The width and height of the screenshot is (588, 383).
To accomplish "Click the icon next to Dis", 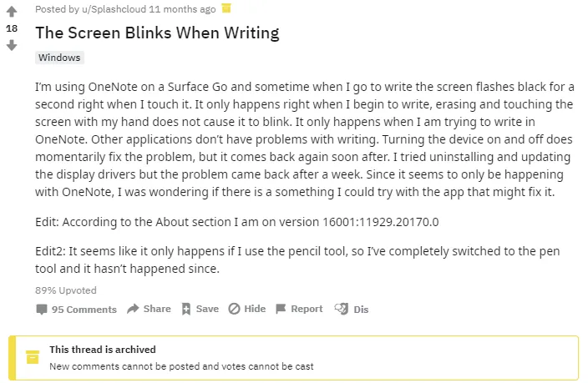I will [342, 309].
